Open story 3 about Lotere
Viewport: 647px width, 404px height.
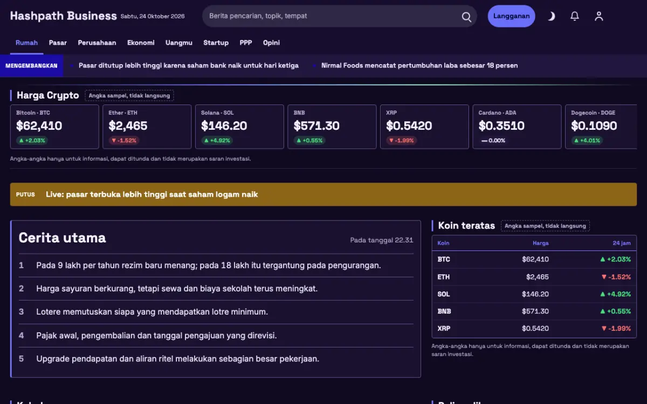click(216, 312)
